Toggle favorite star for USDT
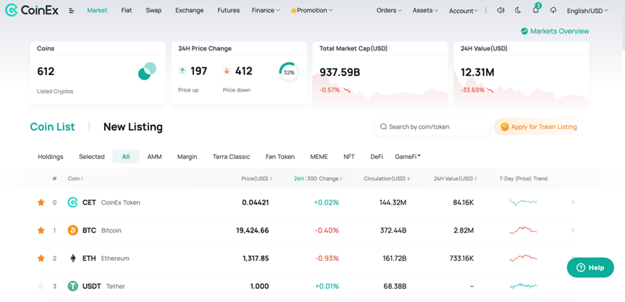This screenshot has height=302, width=625. (x=41, y=286)
